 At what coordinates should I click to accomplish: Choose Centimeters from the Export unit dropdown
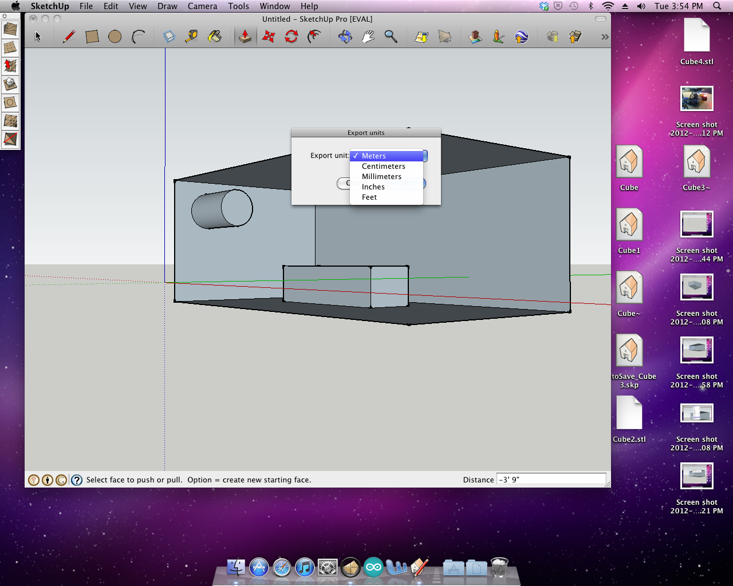383,166
